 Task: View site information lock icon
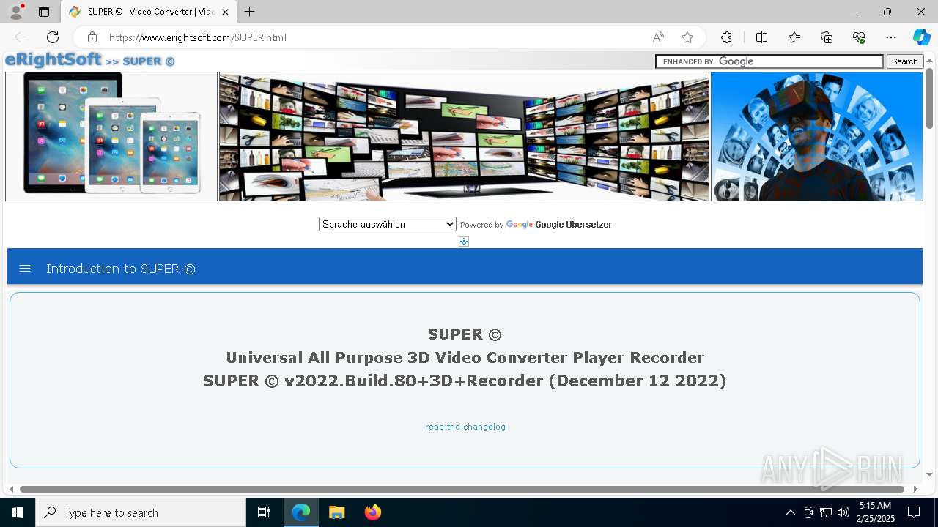pyautogui.click(x=92, y=37)
